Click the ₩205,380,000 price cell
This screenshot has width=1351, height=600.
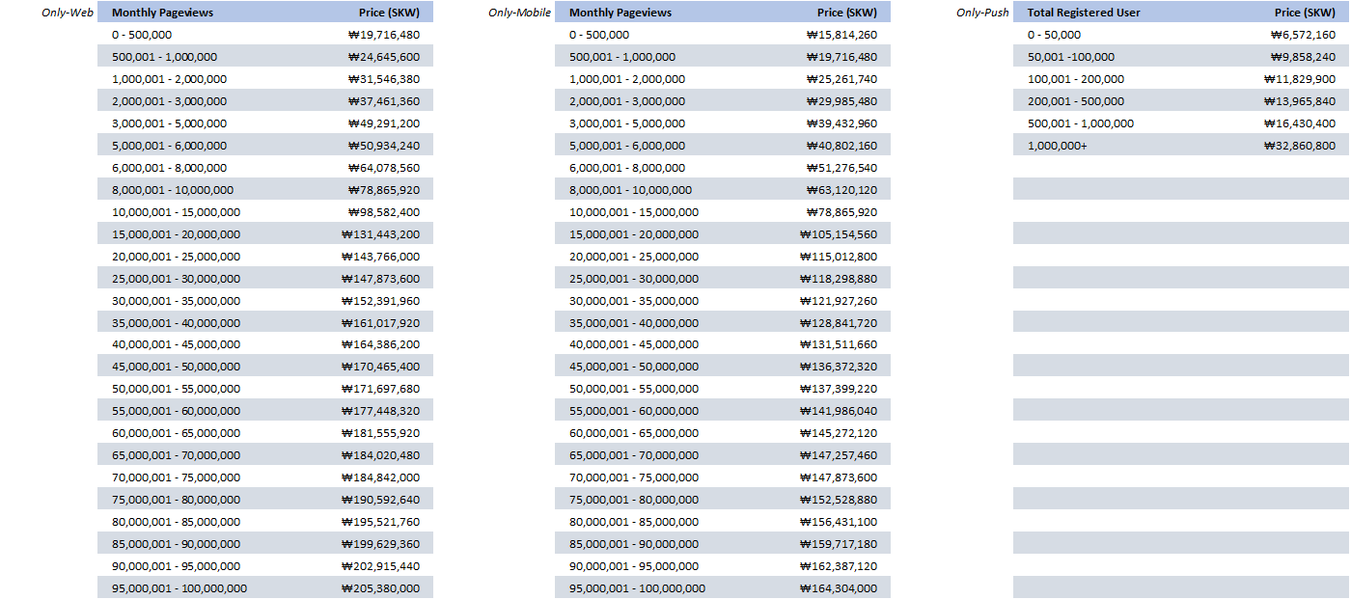point(380,588)
